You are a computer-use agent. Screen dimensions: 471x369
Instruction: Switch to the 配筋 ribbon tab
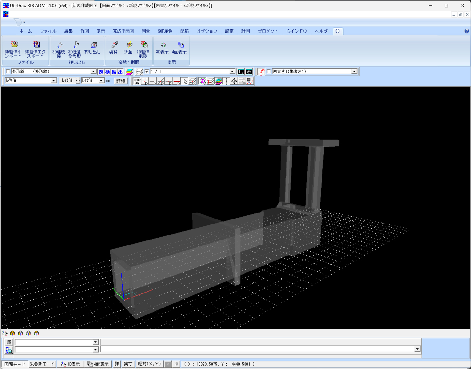[x=184, y=31]
